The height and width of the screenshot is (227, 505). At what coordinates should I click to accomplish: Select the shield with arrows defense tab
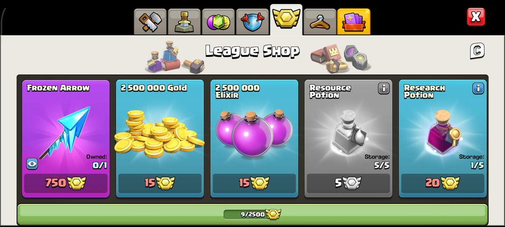(x=252, y=22)
